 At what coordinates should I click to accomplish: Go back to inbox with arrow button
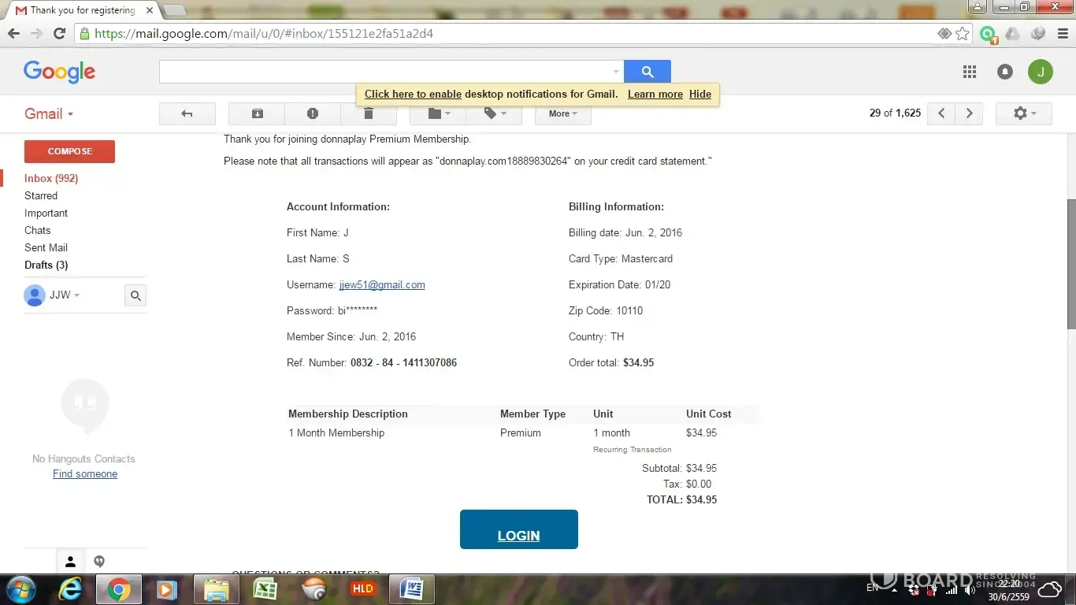[x=187, y=113]
